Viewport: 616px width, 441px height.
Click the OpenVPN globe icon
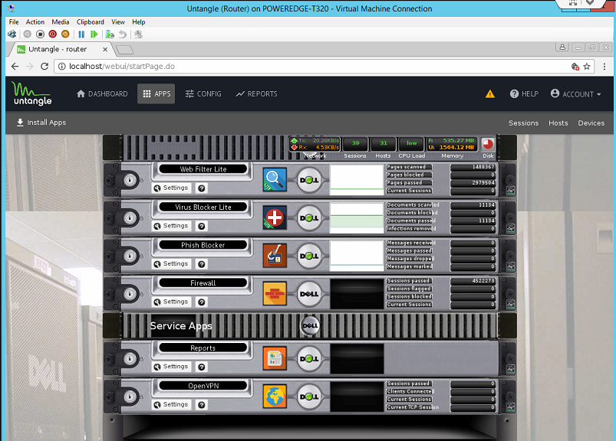click(274, 396)
